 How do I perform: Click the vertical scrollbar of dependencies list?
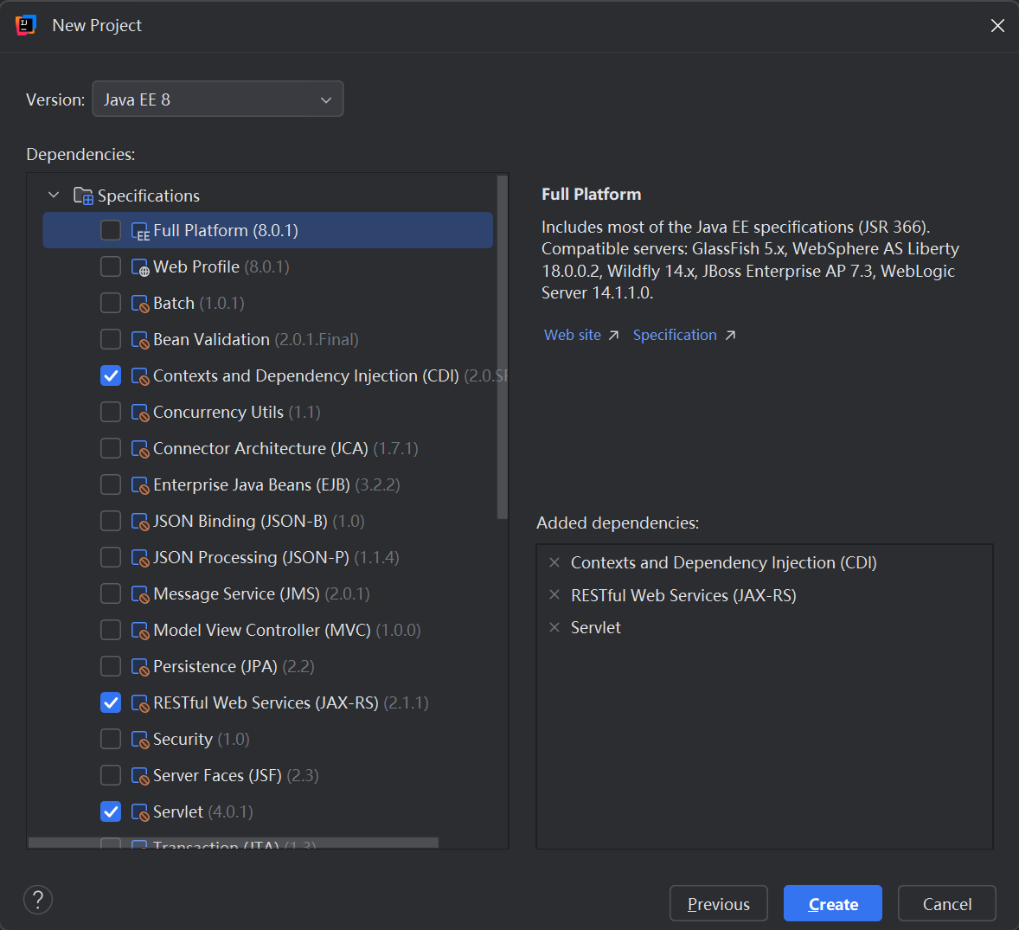[503, 347]
